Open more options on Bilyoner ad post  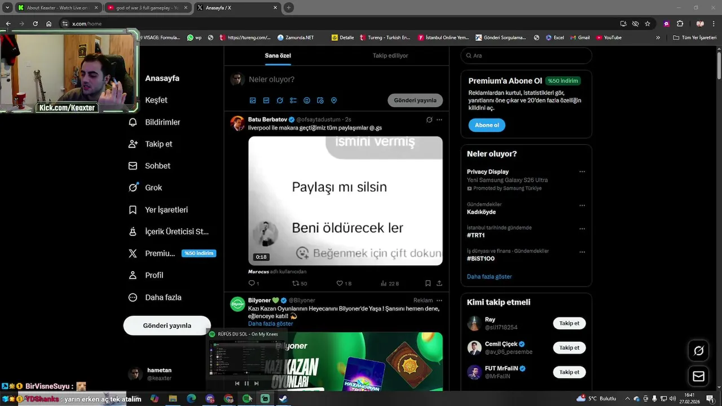click(439, 301)
